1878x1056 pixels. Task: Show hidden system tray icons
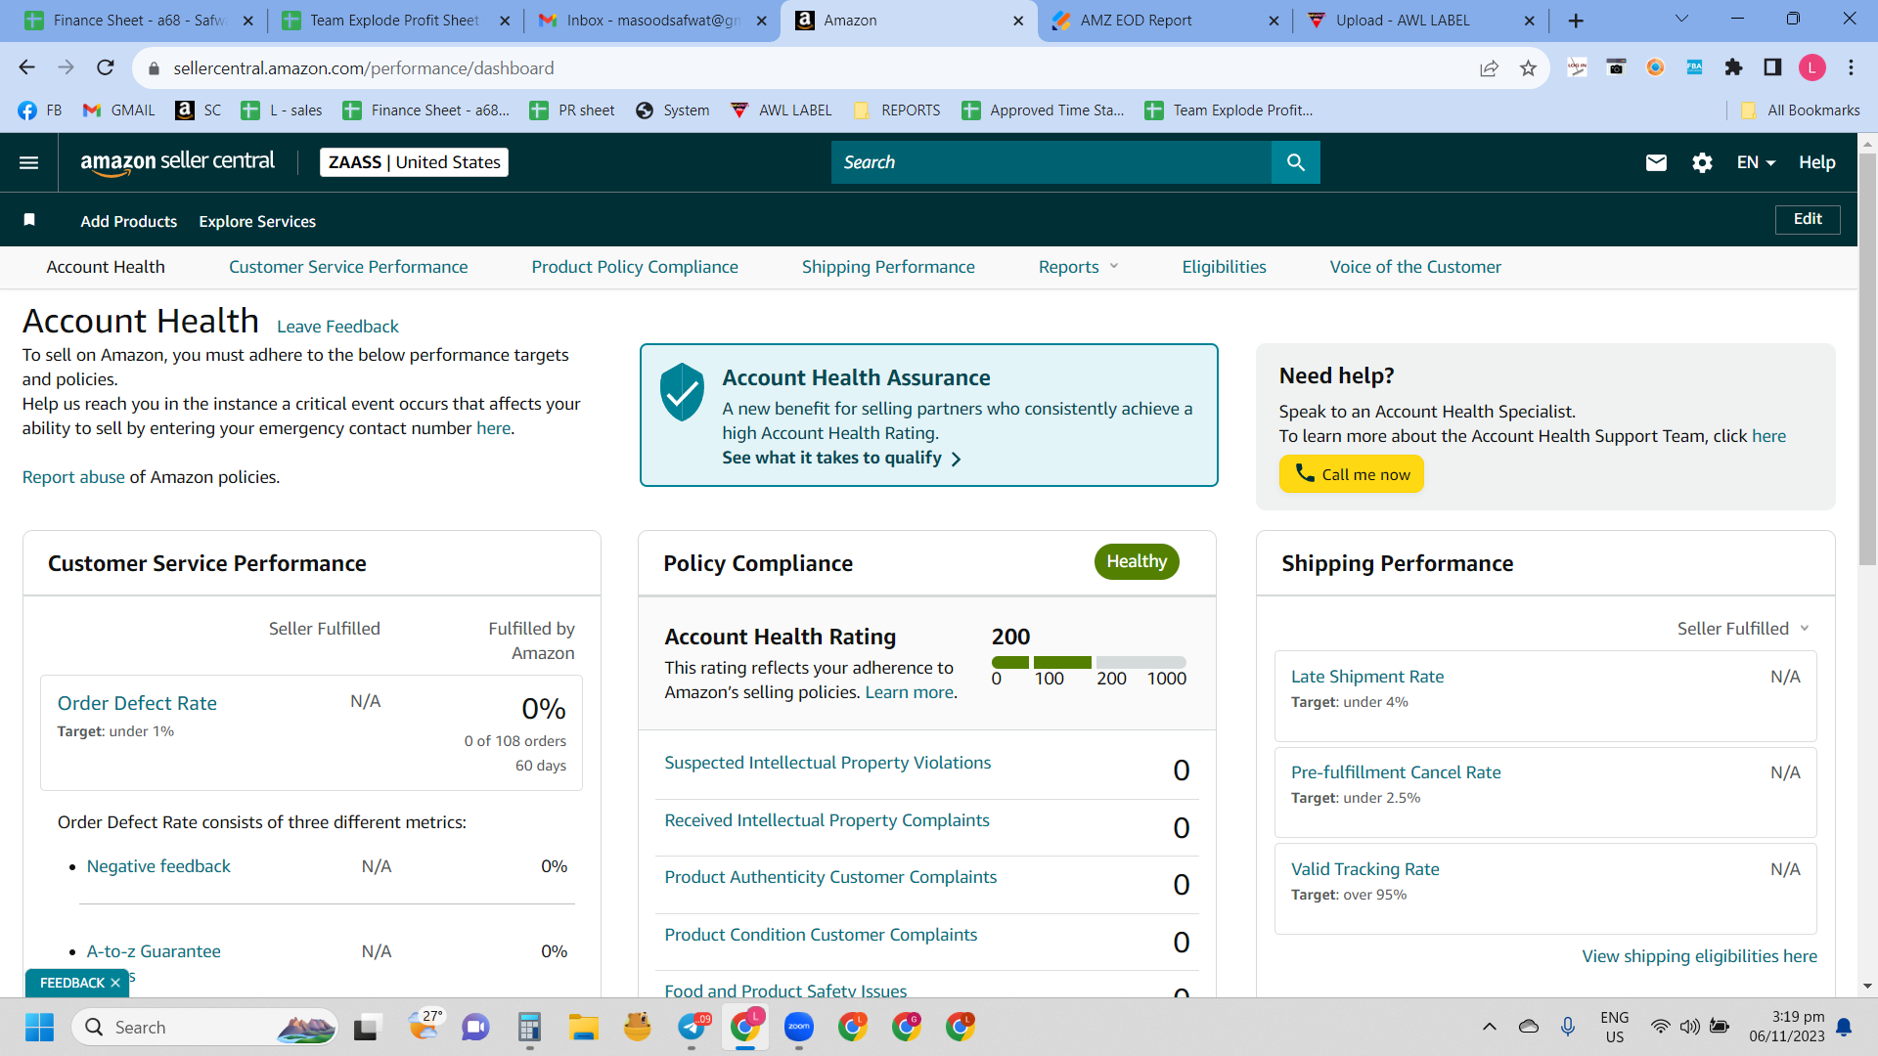(x=1489, y=1027)
